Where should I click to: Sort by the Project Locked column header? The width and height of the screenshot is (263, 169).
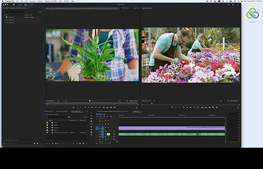[29, 15]
